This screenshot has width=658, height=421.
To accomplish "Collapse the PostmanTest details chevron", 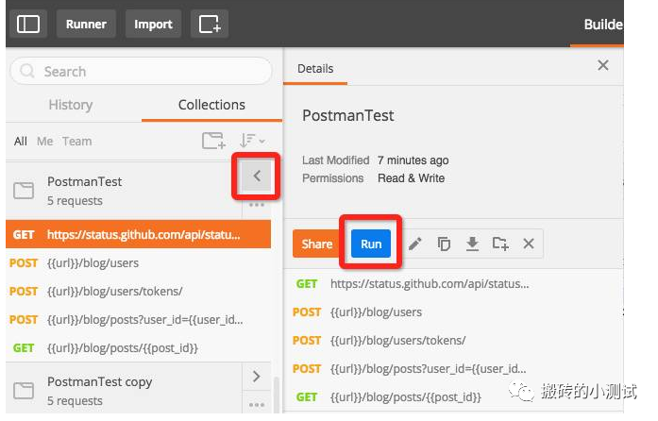I will tap(257, 176).
